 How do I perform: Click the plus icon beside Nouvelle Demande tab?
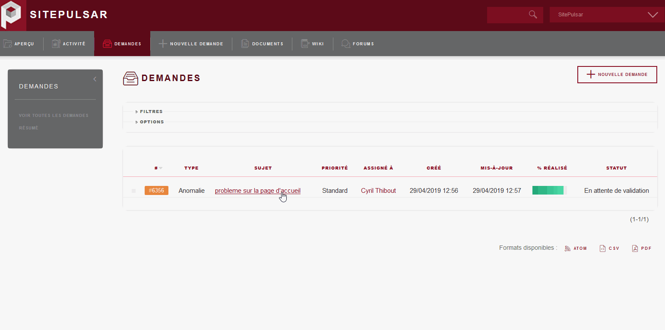tap(163, 44)
